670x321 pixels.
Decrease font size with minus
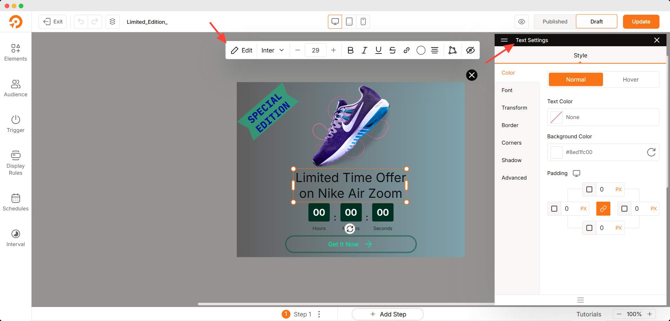(297, 50)
